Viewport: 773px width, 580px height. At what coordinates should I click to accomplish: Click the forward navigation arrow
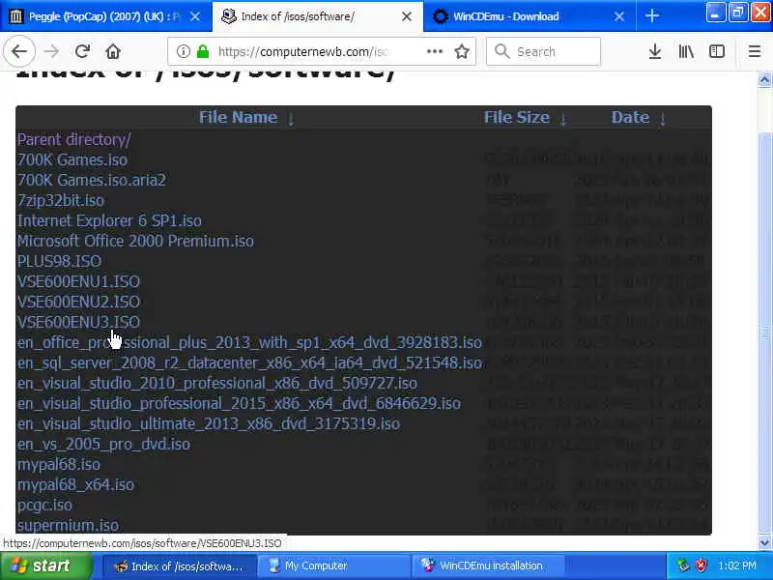pyautogui.click(x=51, y=51)
